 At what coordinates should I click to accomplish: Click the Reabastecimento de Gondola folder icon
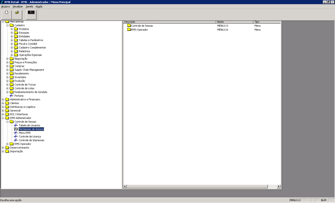click(x=12, y=92)
